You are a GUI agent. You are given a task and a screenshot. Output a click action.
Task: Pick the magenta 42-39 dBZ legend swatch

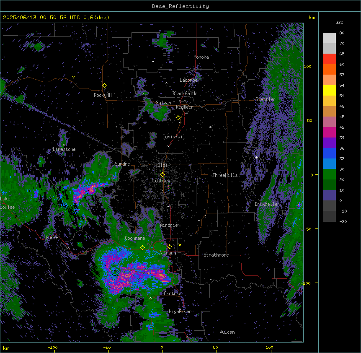329,132
